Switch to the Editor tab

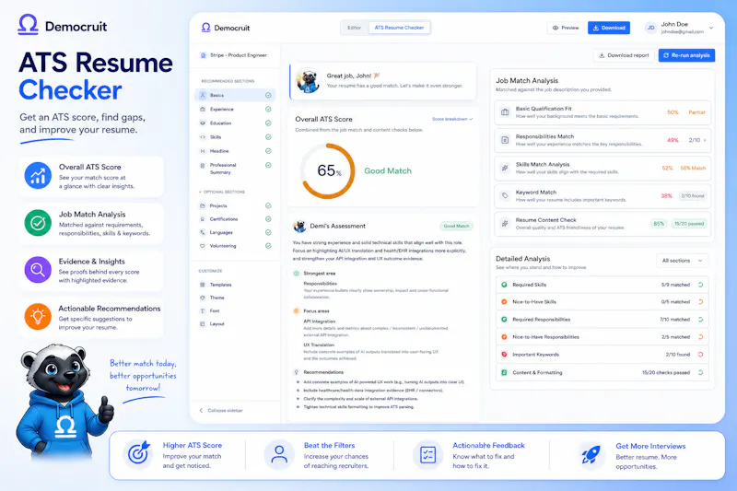pyautogui.click(x=355, y=28)
